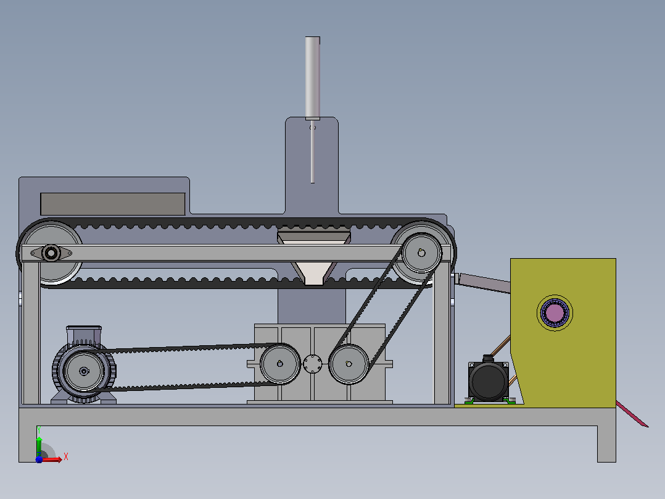
Task: Select the purple bearing center in olive housing
Action: (x=555, y=313)
